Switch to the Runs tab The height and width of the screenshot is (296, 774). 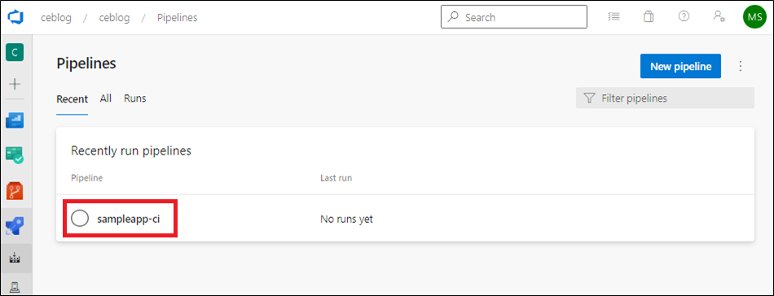tap(134, 98)
